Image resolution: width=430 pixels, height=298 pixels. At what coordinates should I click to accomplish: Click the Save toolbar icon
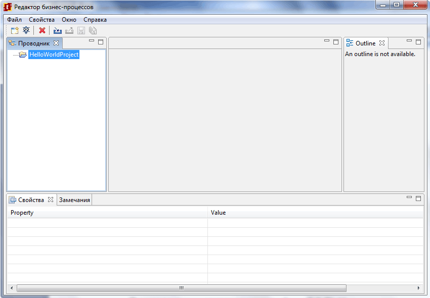pyautogui.click(x=81, y=30)
